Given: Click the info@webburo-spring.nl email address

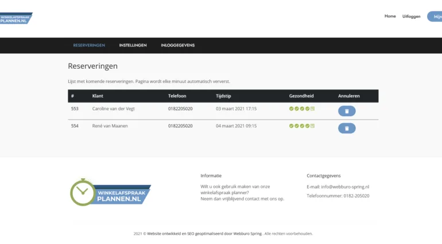Looking at the screenshot, I should coord(346,187).
